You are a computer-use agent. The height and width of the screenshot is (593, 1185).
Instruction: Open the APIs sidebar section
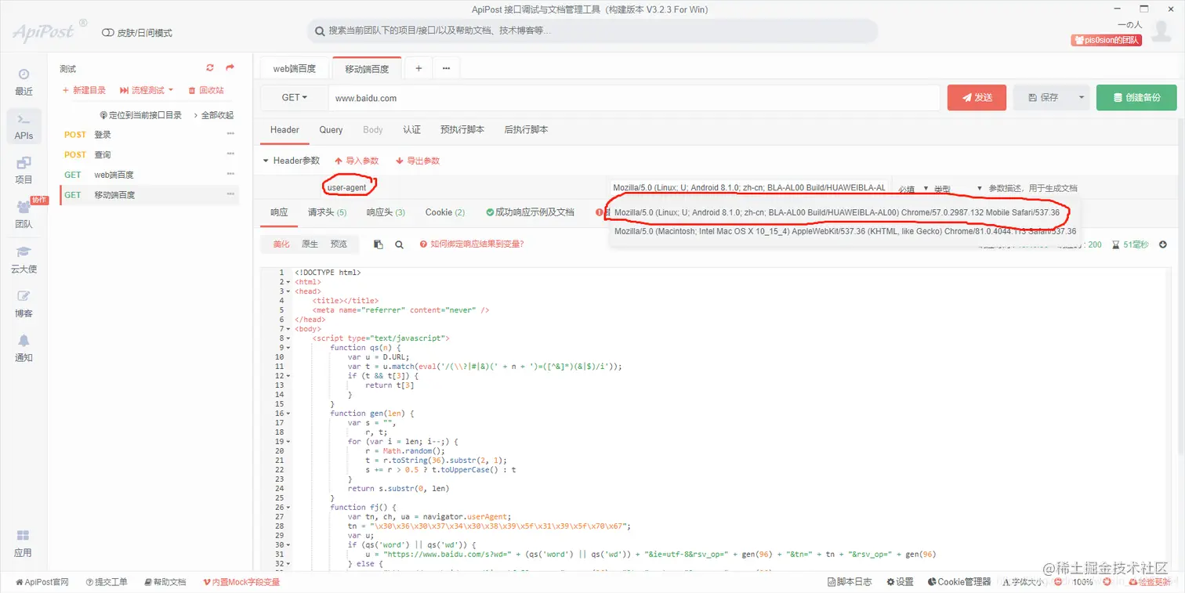(x=24, y=126)
